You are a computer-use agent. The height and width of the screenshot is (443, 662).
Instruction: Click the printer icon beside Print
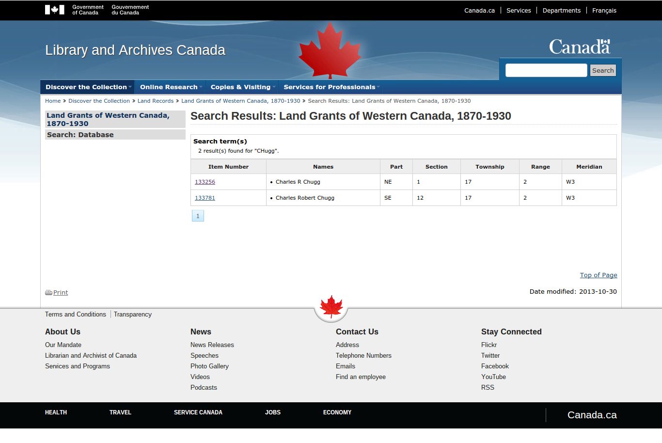(x=48, y=293)
